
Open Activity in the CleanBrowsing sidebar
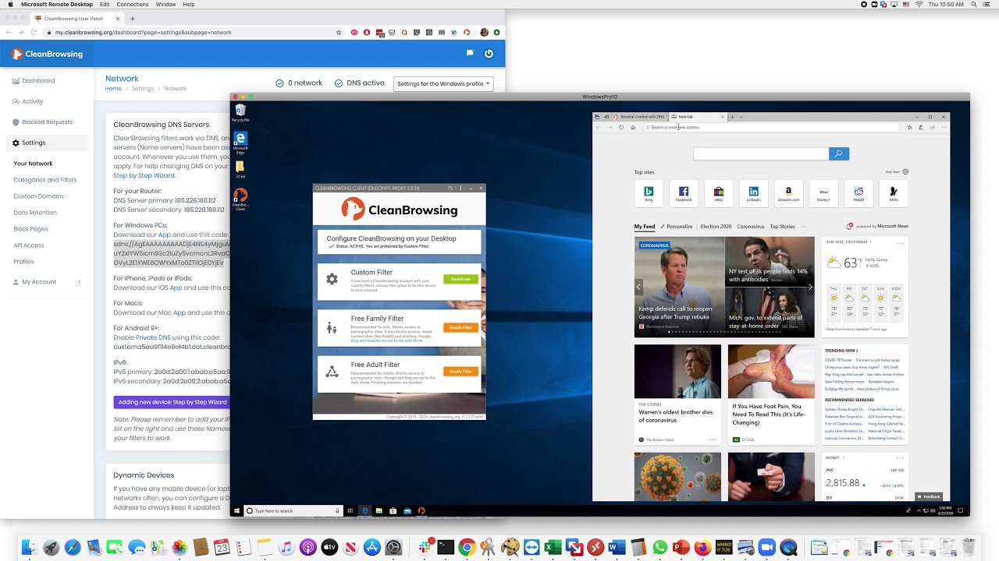(33, 101)
